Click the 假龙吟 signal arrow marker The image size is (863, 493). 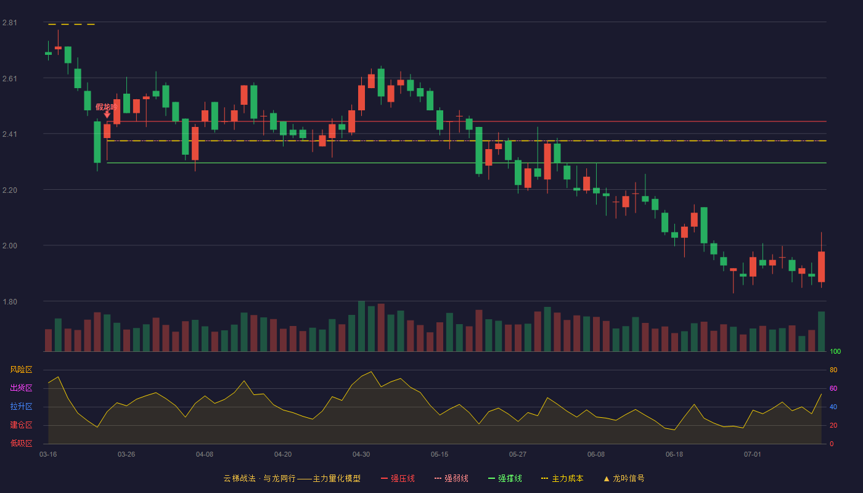[107, 115]
